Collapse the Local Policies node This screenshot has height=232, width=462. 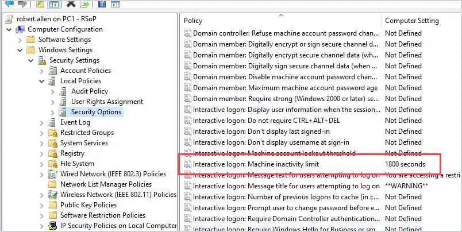pos(42,81)
